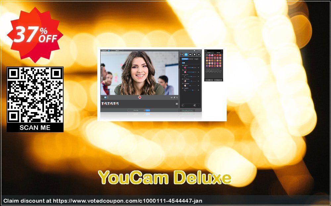Open the black eyelashes color swatch
Viewport: 331px width, 206px height.
(185, 90)
